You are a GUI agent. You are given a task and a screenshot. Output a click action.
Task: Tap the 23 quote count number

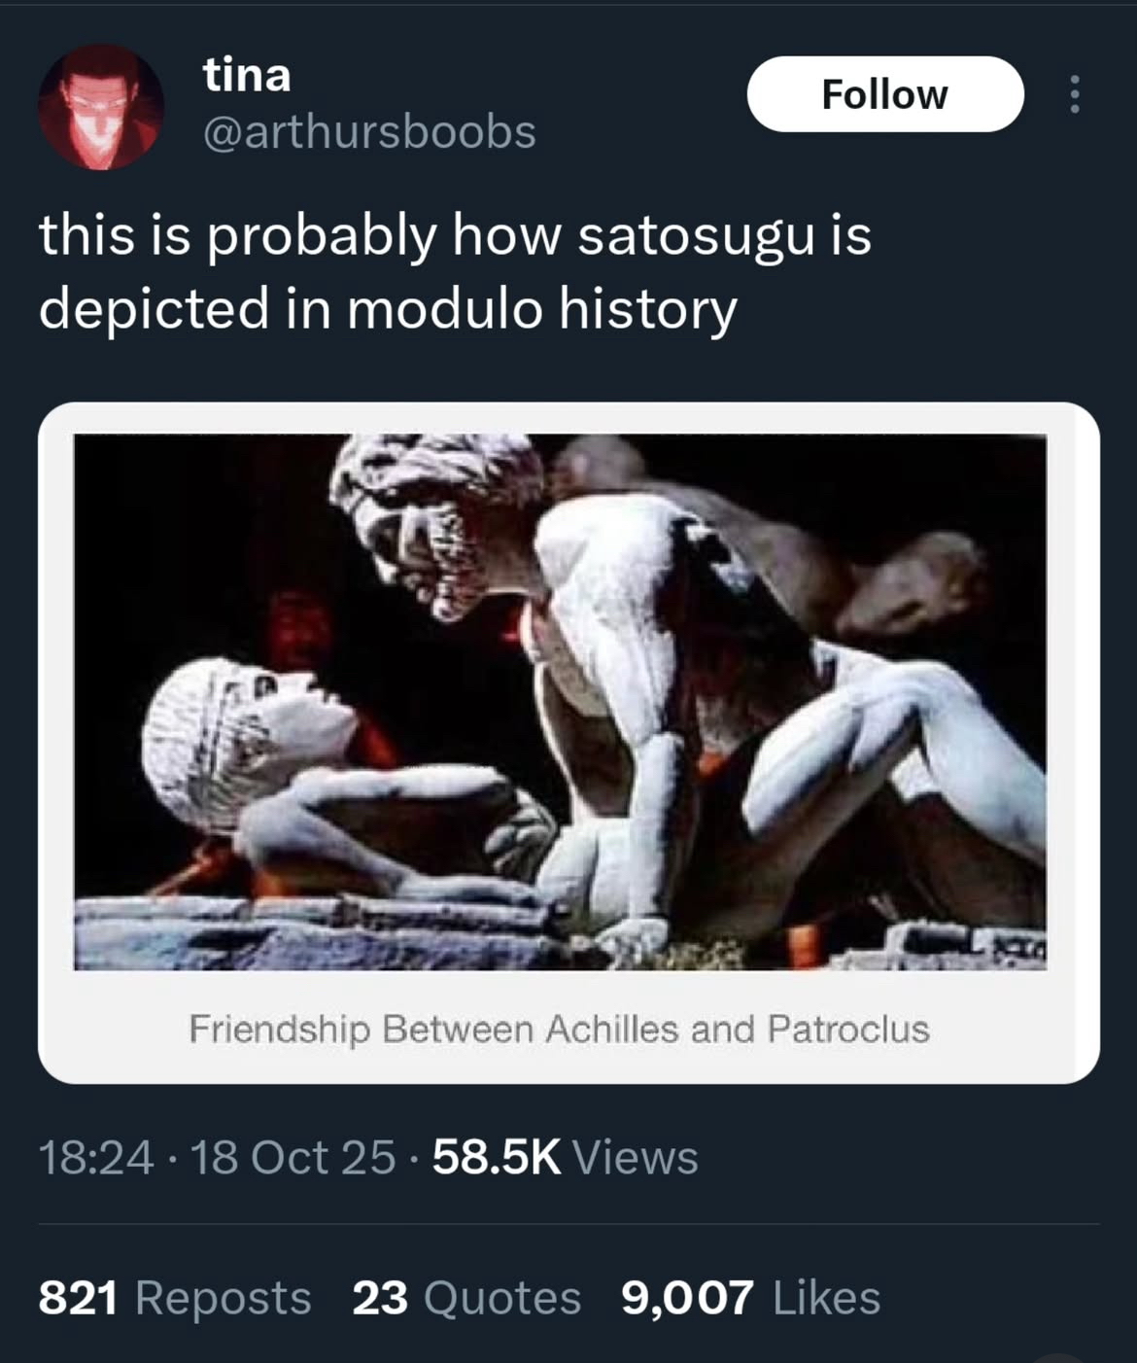pos(380,1298)
